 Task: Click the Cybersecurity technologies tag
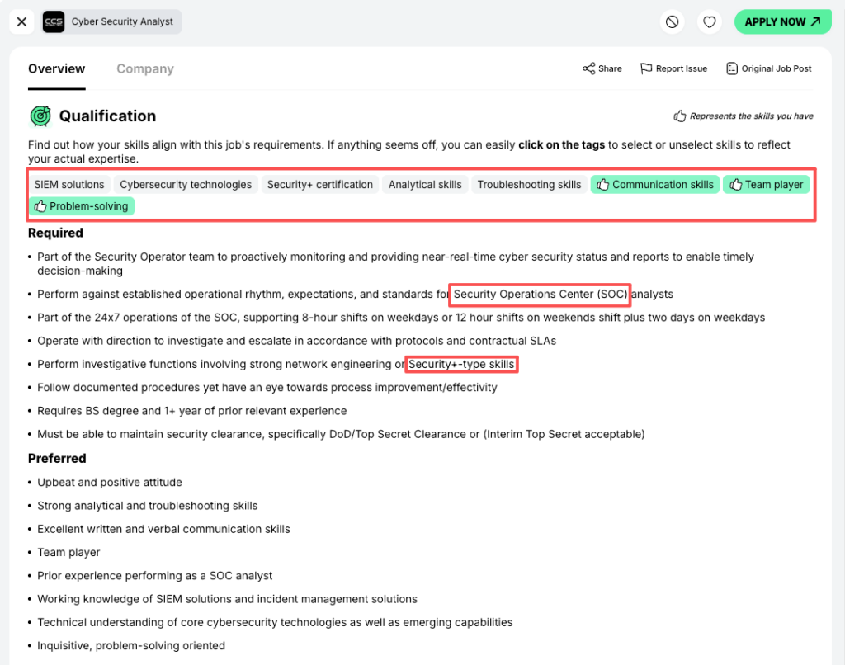186,184
